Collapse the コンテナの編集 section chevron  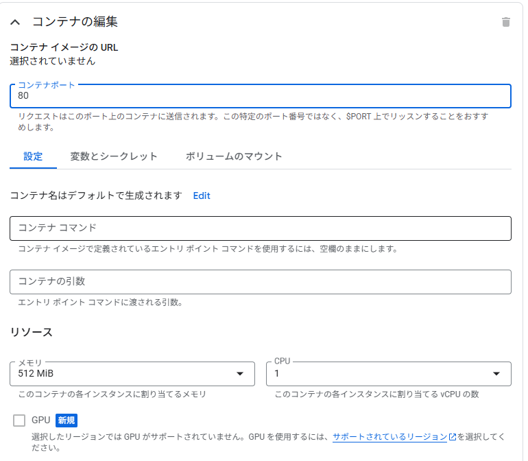point(15,22)
